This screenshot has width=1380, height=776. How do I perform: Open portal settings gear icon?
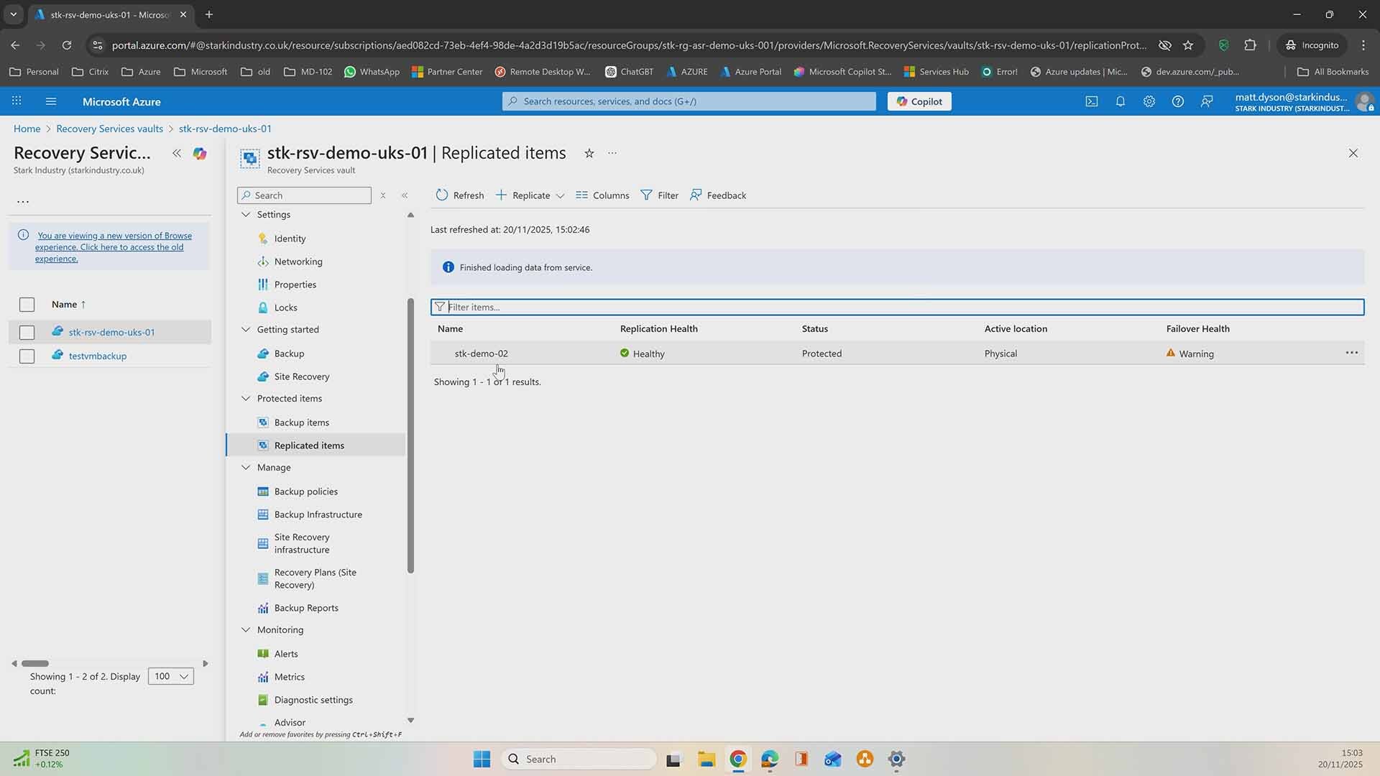click(1149, 101)
